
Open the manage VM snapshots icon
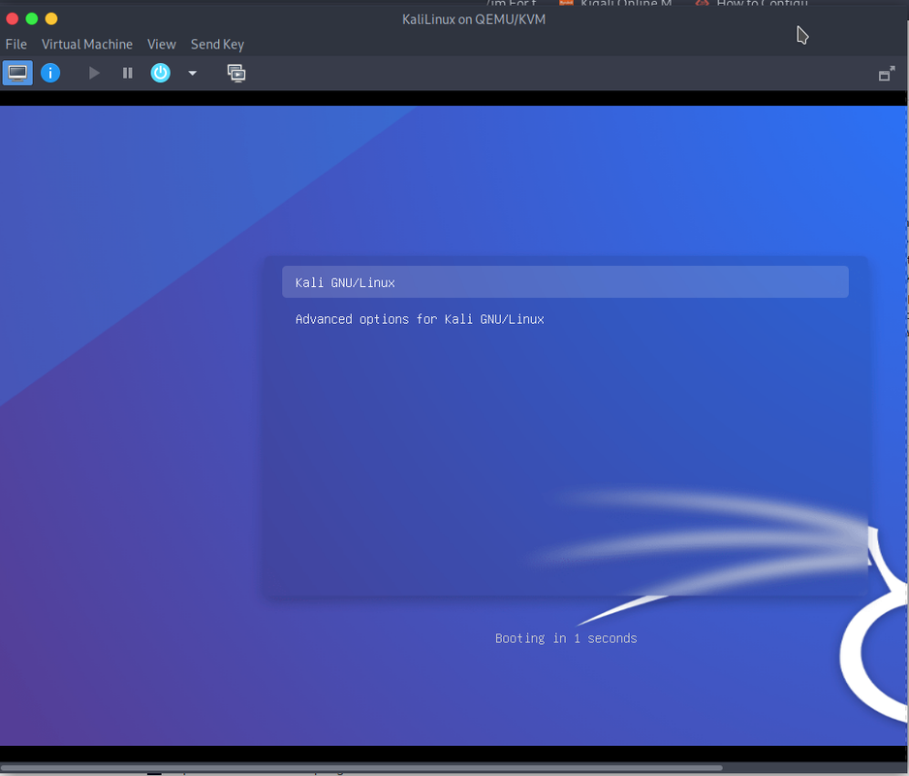point(235,73)
